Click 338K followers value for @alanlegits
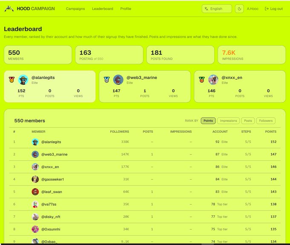The image size is (290, 245). point(125,142)
